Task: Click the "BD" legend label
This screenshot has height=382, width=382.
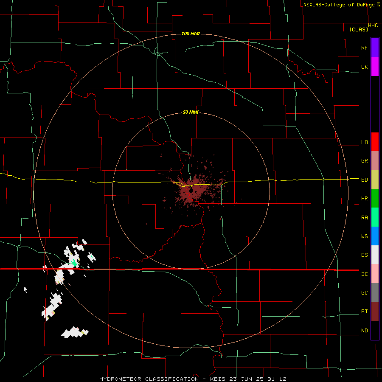Action: (x=365, y=180)
